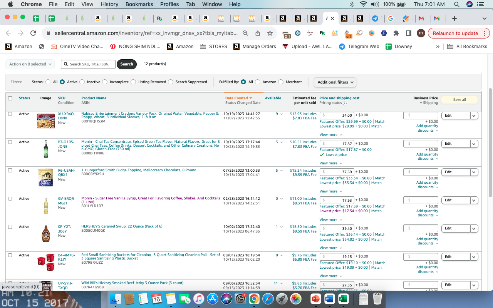Open the Bookmarks menu in the menu bar
This screenshot has width=493, height=308.
point(139,4)
